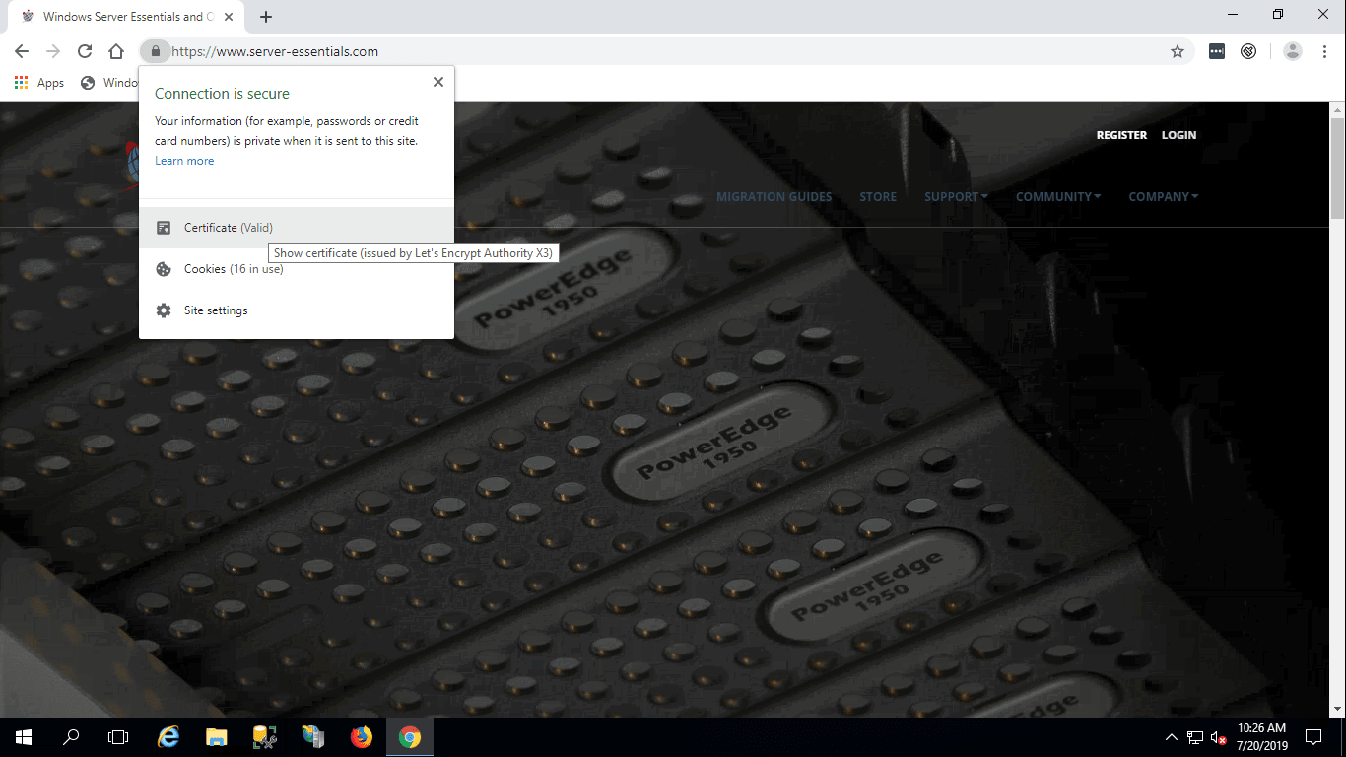Viewport: 1346px width, 757px height.
Task: Open Site settings from the popup
Action: [297, 310]
